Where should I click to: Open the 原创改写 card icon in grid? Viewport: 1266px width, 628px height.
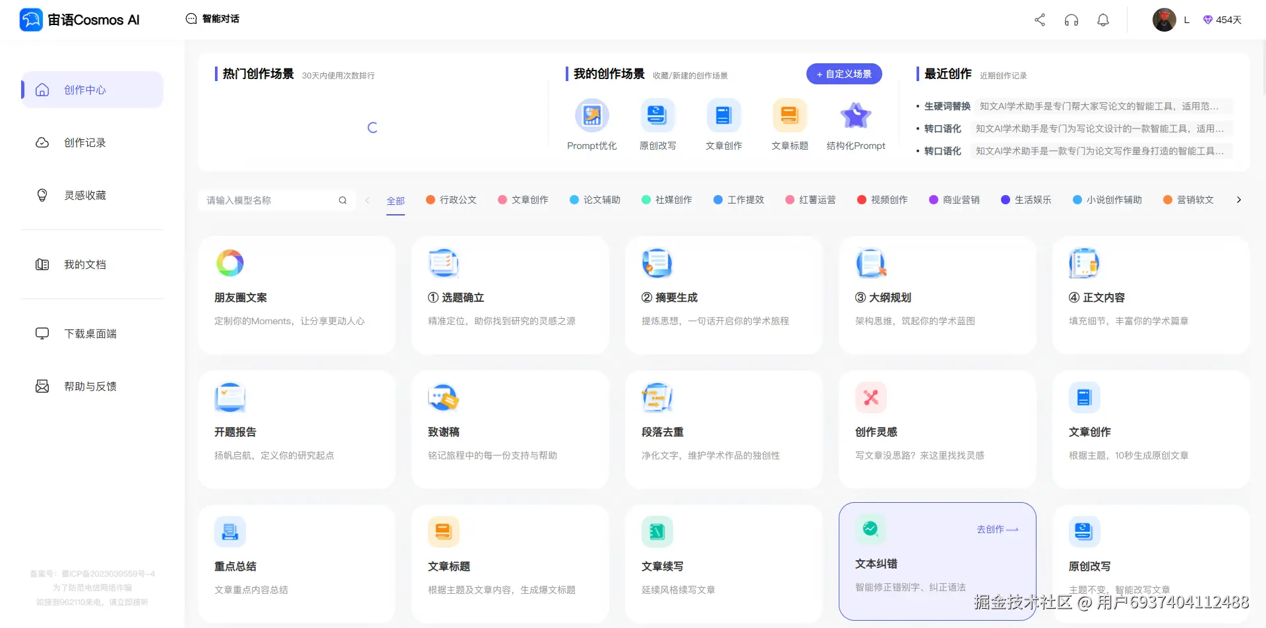[x=1085, y=532]
